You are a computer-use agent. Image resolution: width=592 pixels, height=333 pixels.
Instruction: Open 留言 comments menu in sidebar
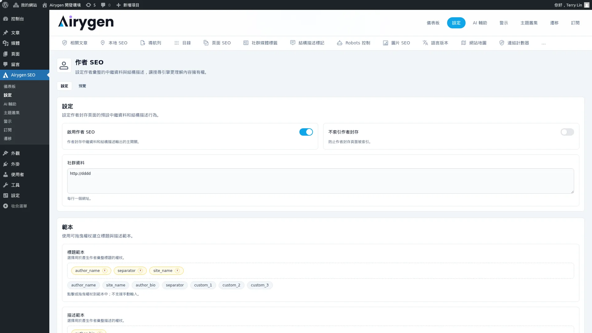coord(25,64)
